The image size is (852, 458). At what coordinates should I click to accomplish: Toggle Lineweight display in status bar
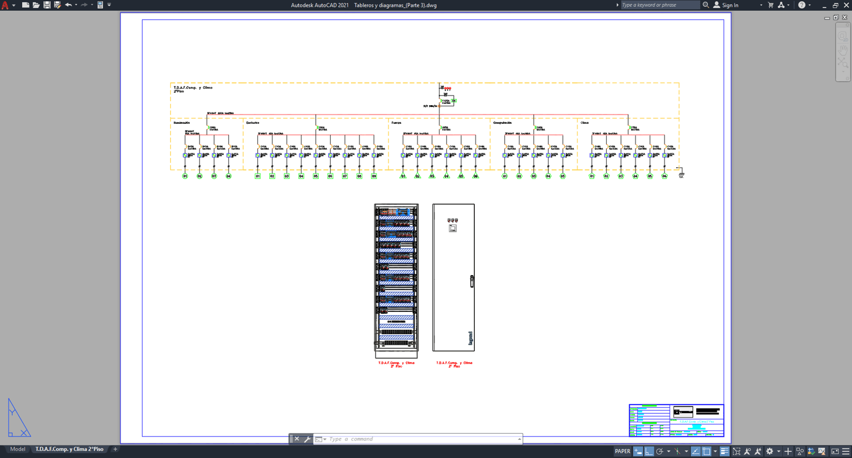[x=725, y=451]
